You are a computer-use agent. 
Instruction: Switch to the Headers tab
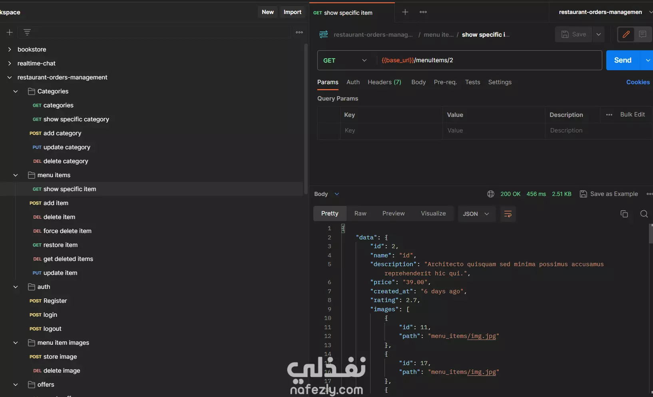[384, 82]
